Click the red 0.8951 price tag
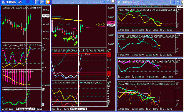 (111, 22)
